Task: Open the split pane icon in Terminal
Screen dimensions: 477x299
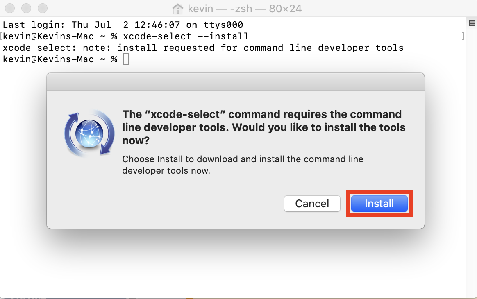Action: pos(472,23)
